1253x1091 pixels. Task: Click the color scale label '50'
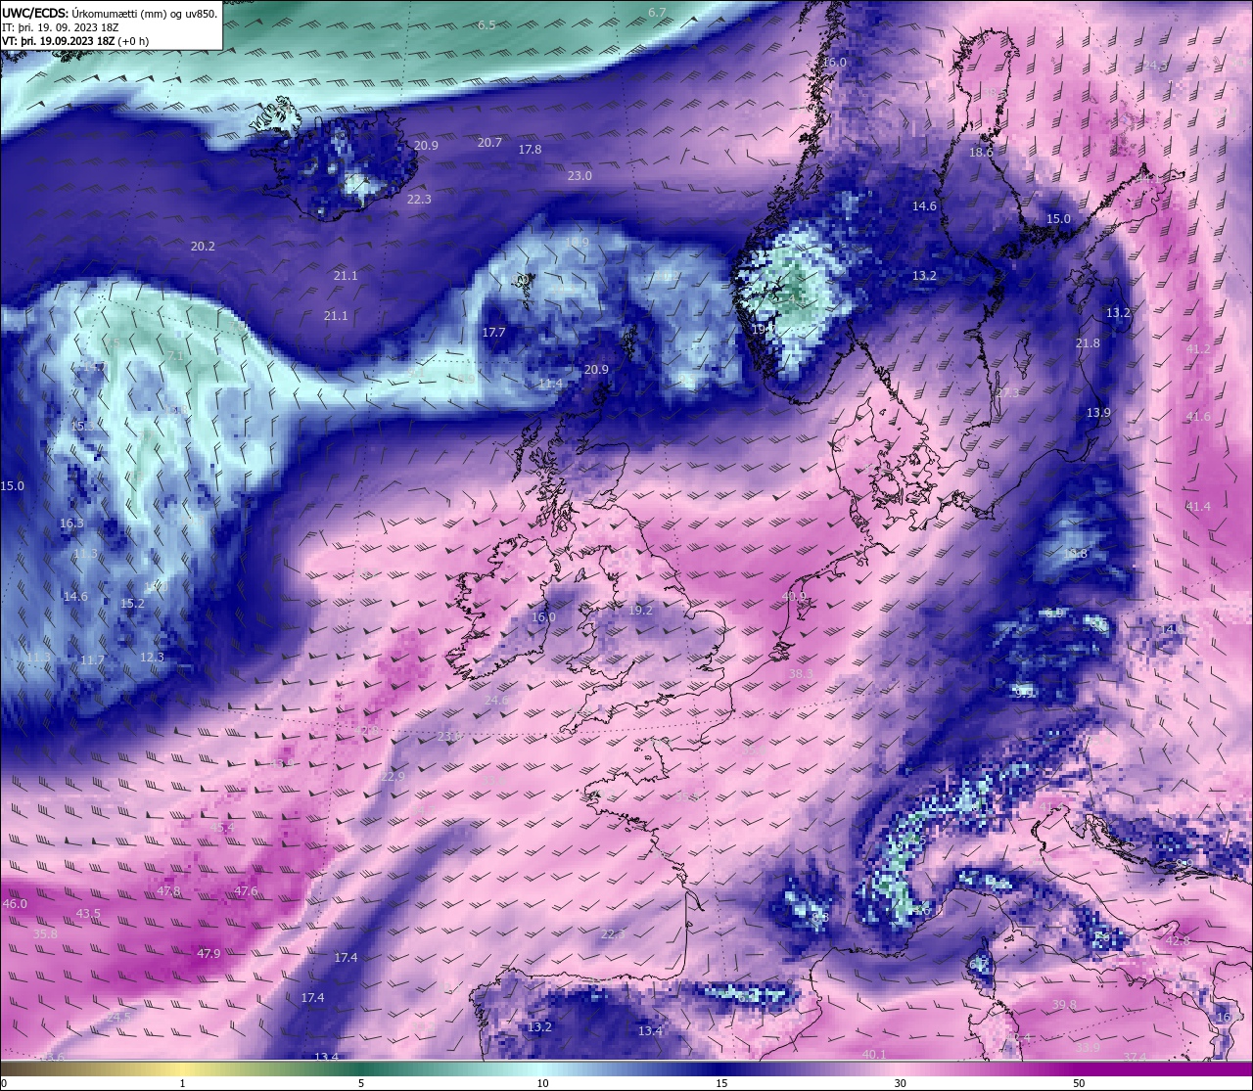point(1079,1083)
